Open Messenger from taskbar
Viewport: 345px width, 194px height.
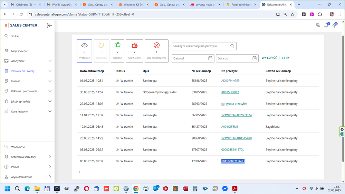click(225, 189)
